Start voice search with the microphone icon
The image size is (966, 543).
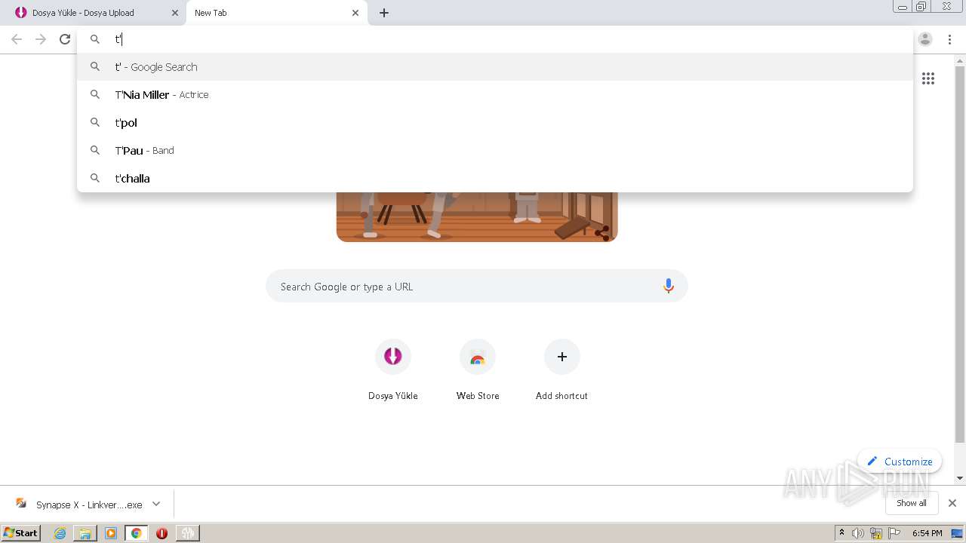point(668,287)
